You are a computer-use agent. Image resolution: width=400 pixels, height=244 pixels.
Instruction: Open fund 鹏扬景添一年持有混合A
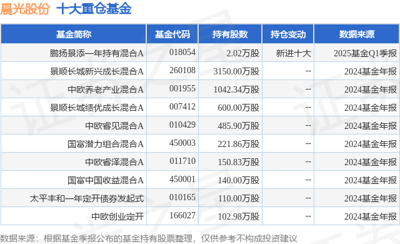click(97, 53)
